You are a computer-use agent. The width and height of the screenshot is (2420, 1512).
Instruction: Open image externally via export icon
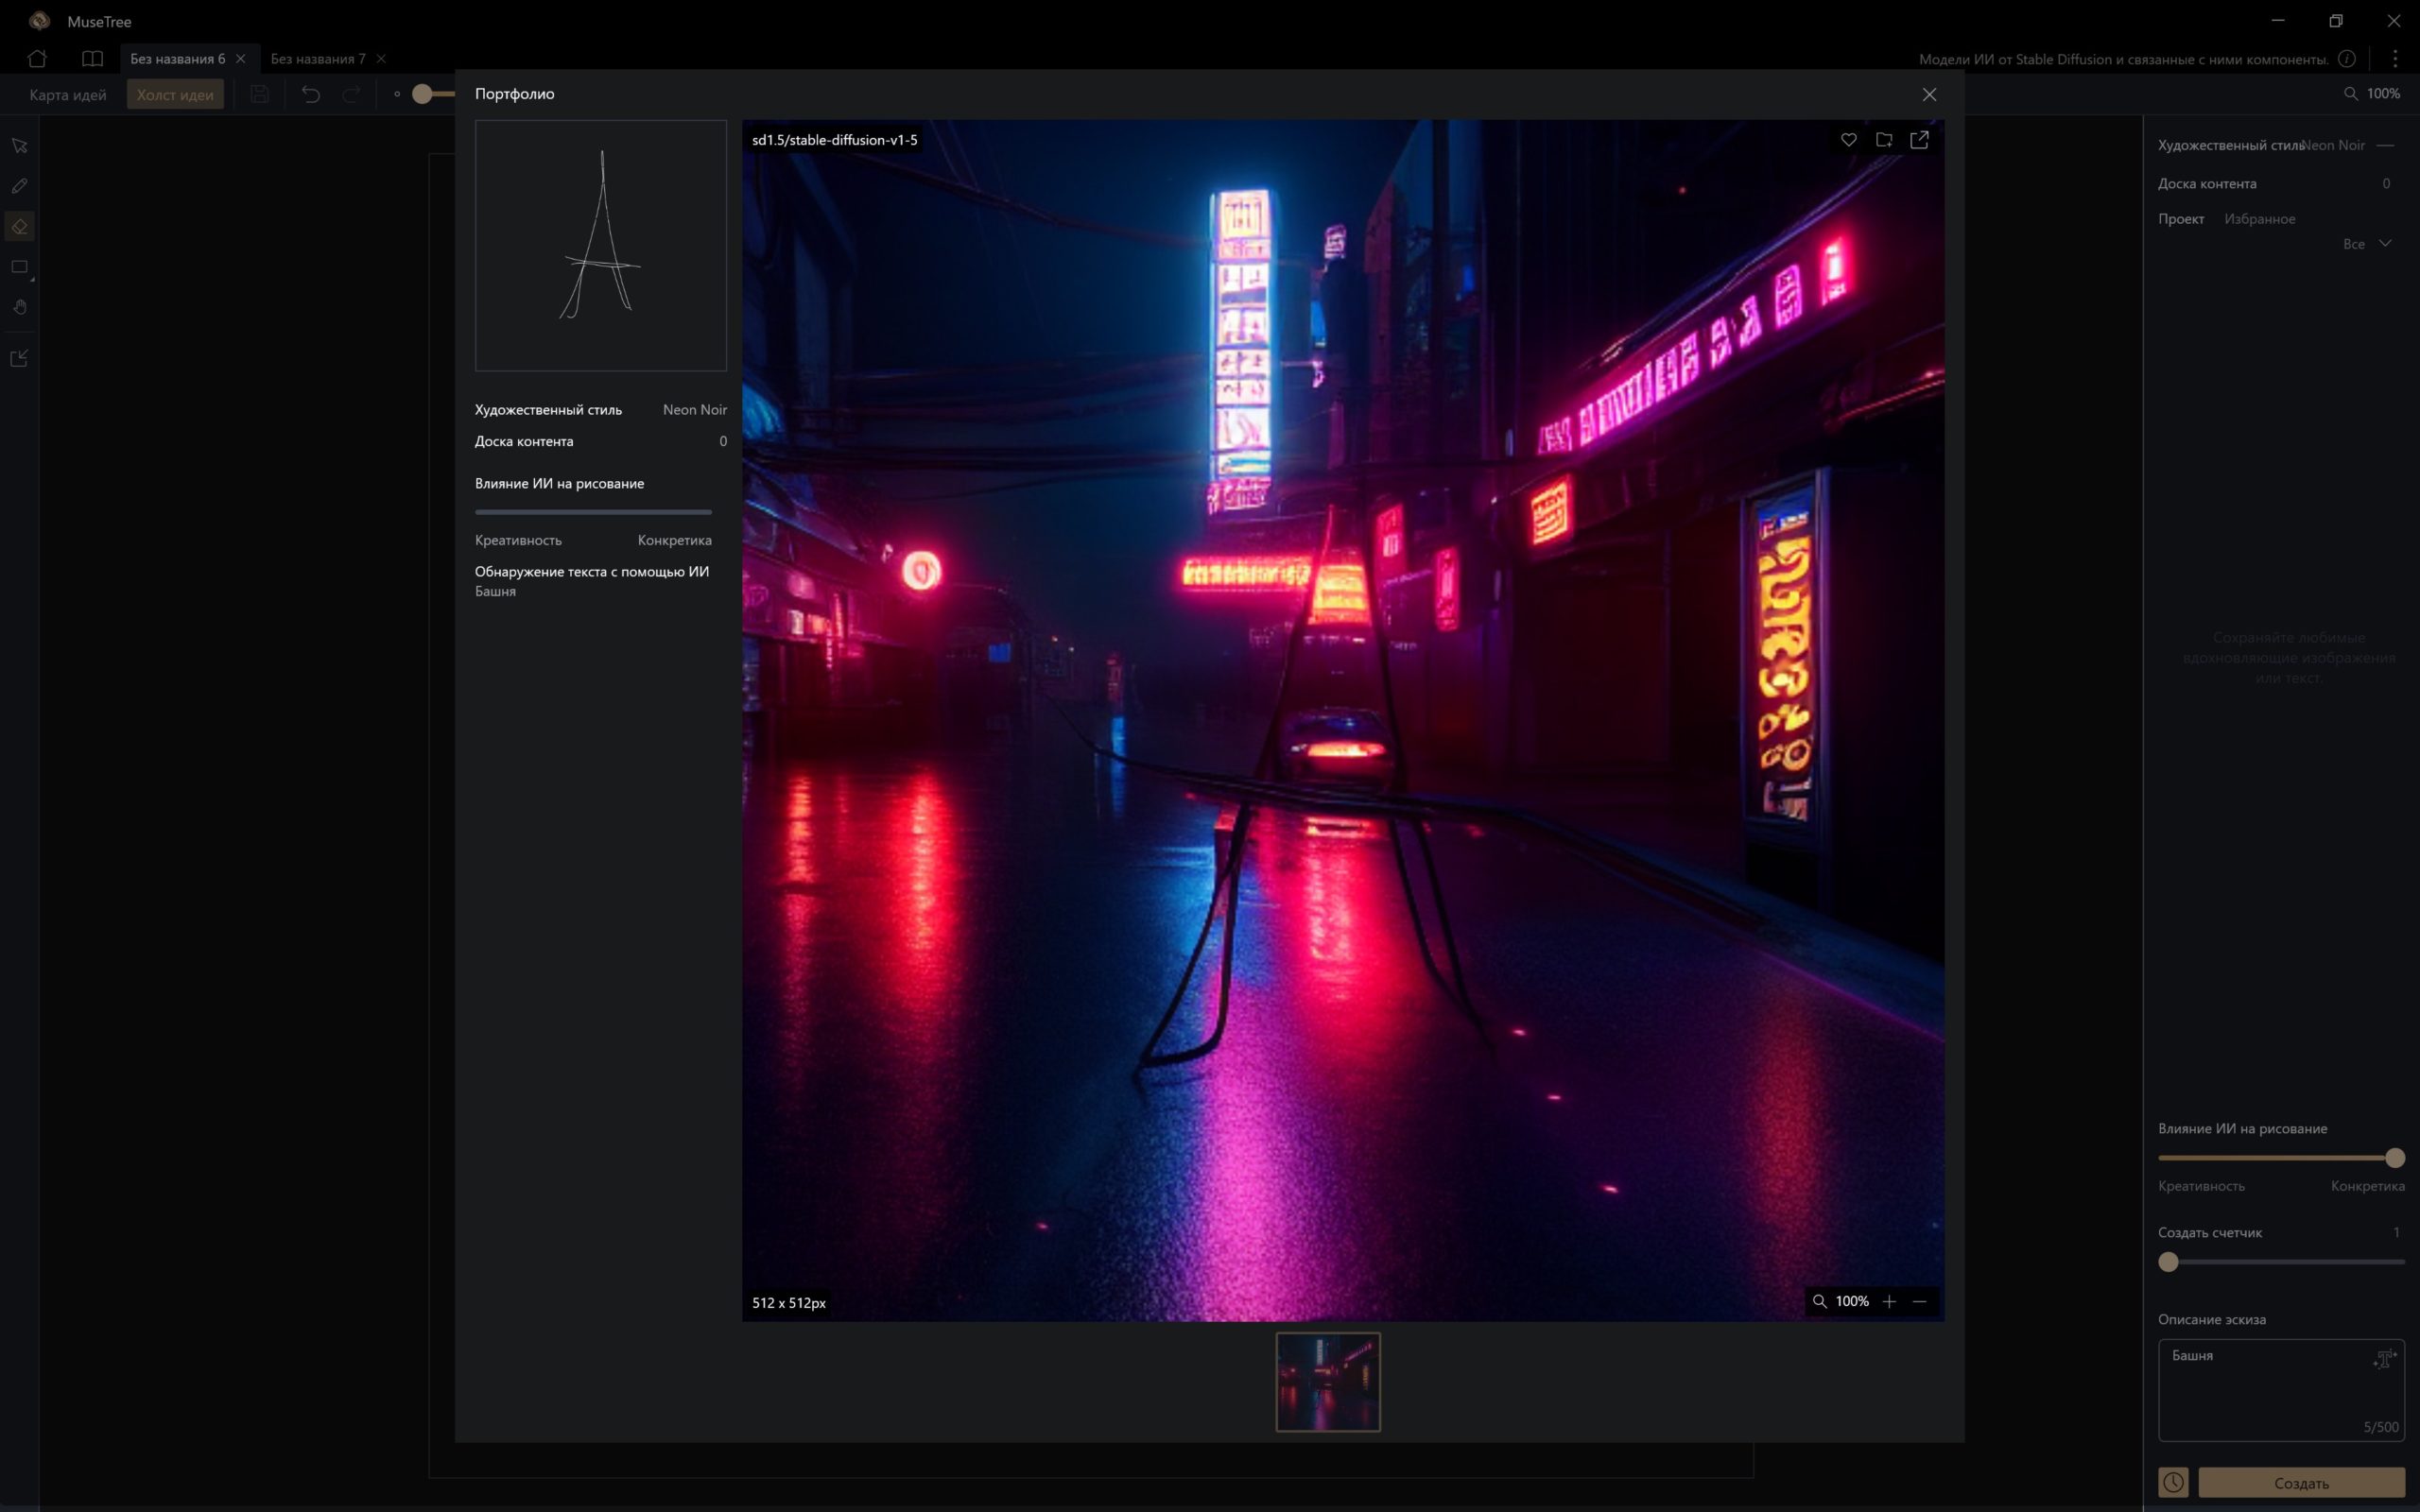(x=1919, y=140)
